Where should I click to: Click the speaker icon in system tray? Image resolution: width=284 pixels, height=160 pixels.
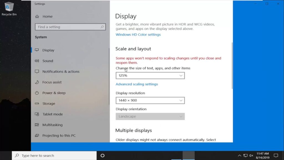tap(251, 156)
